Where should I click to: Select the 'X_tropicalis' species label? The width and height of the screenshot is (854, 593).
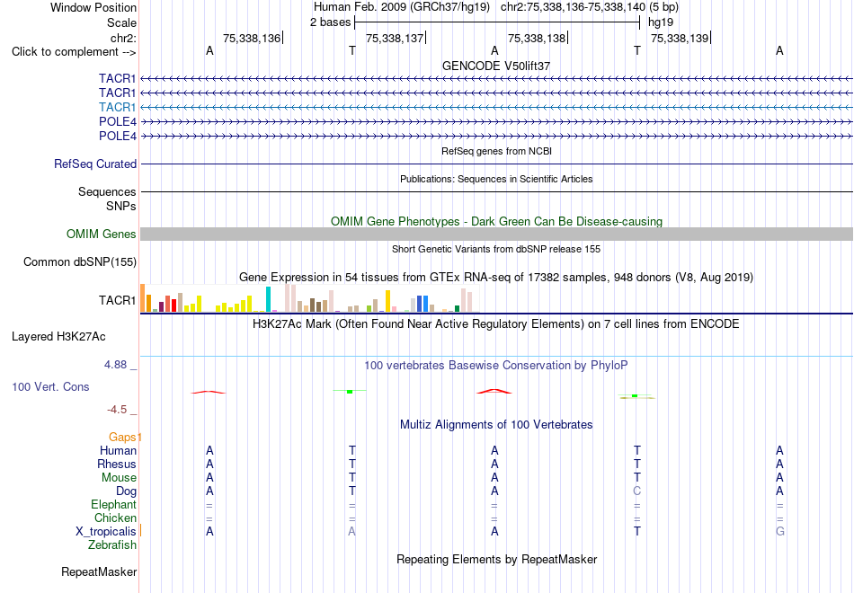[x=106, y=532]
